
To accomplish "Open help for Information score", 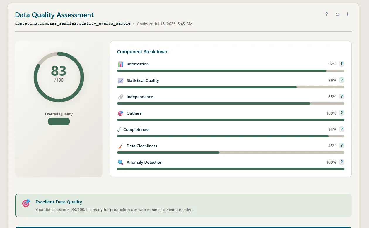I will 341,64.
